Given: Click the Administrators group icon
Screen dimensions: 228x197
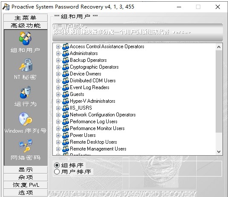Looking at the screenshot, I should (66, 53).
